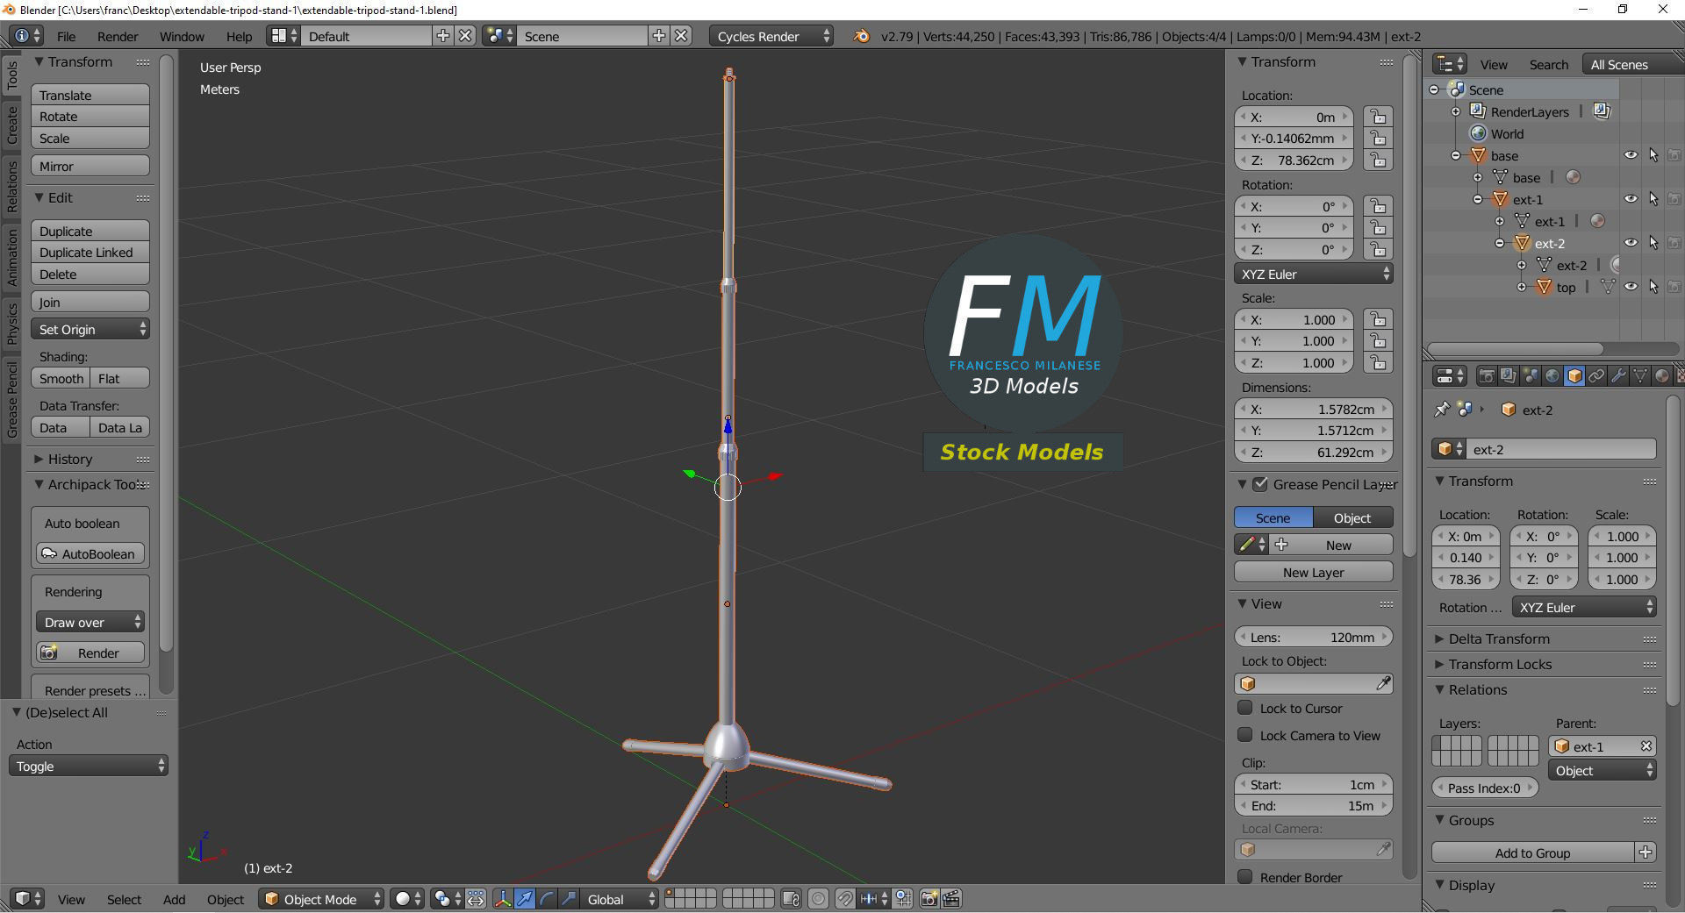Hide the base object via eye icon
Image resolution: width=1685 pixels, height=913 pixels.
(x=1631, y=155)
